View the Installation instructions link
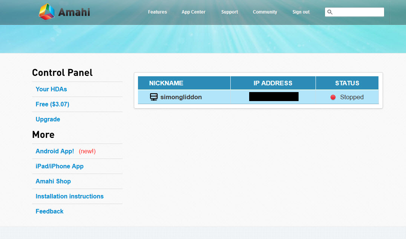The image size is (406, 239). coord(70,196)
